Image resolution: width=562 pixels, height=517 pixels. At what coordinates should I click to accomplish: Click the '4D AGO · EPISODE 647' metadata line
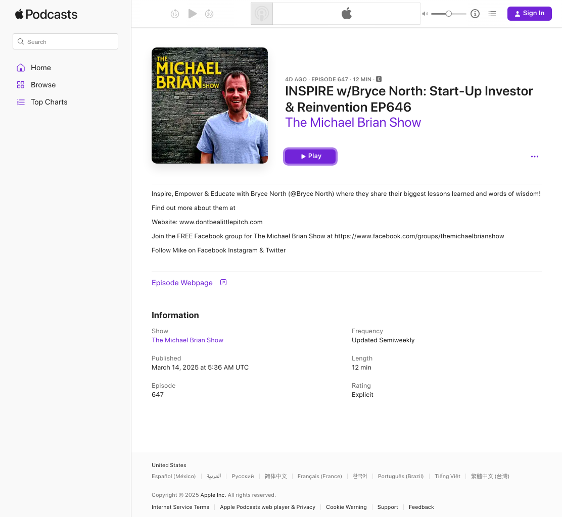pos(316,79)
